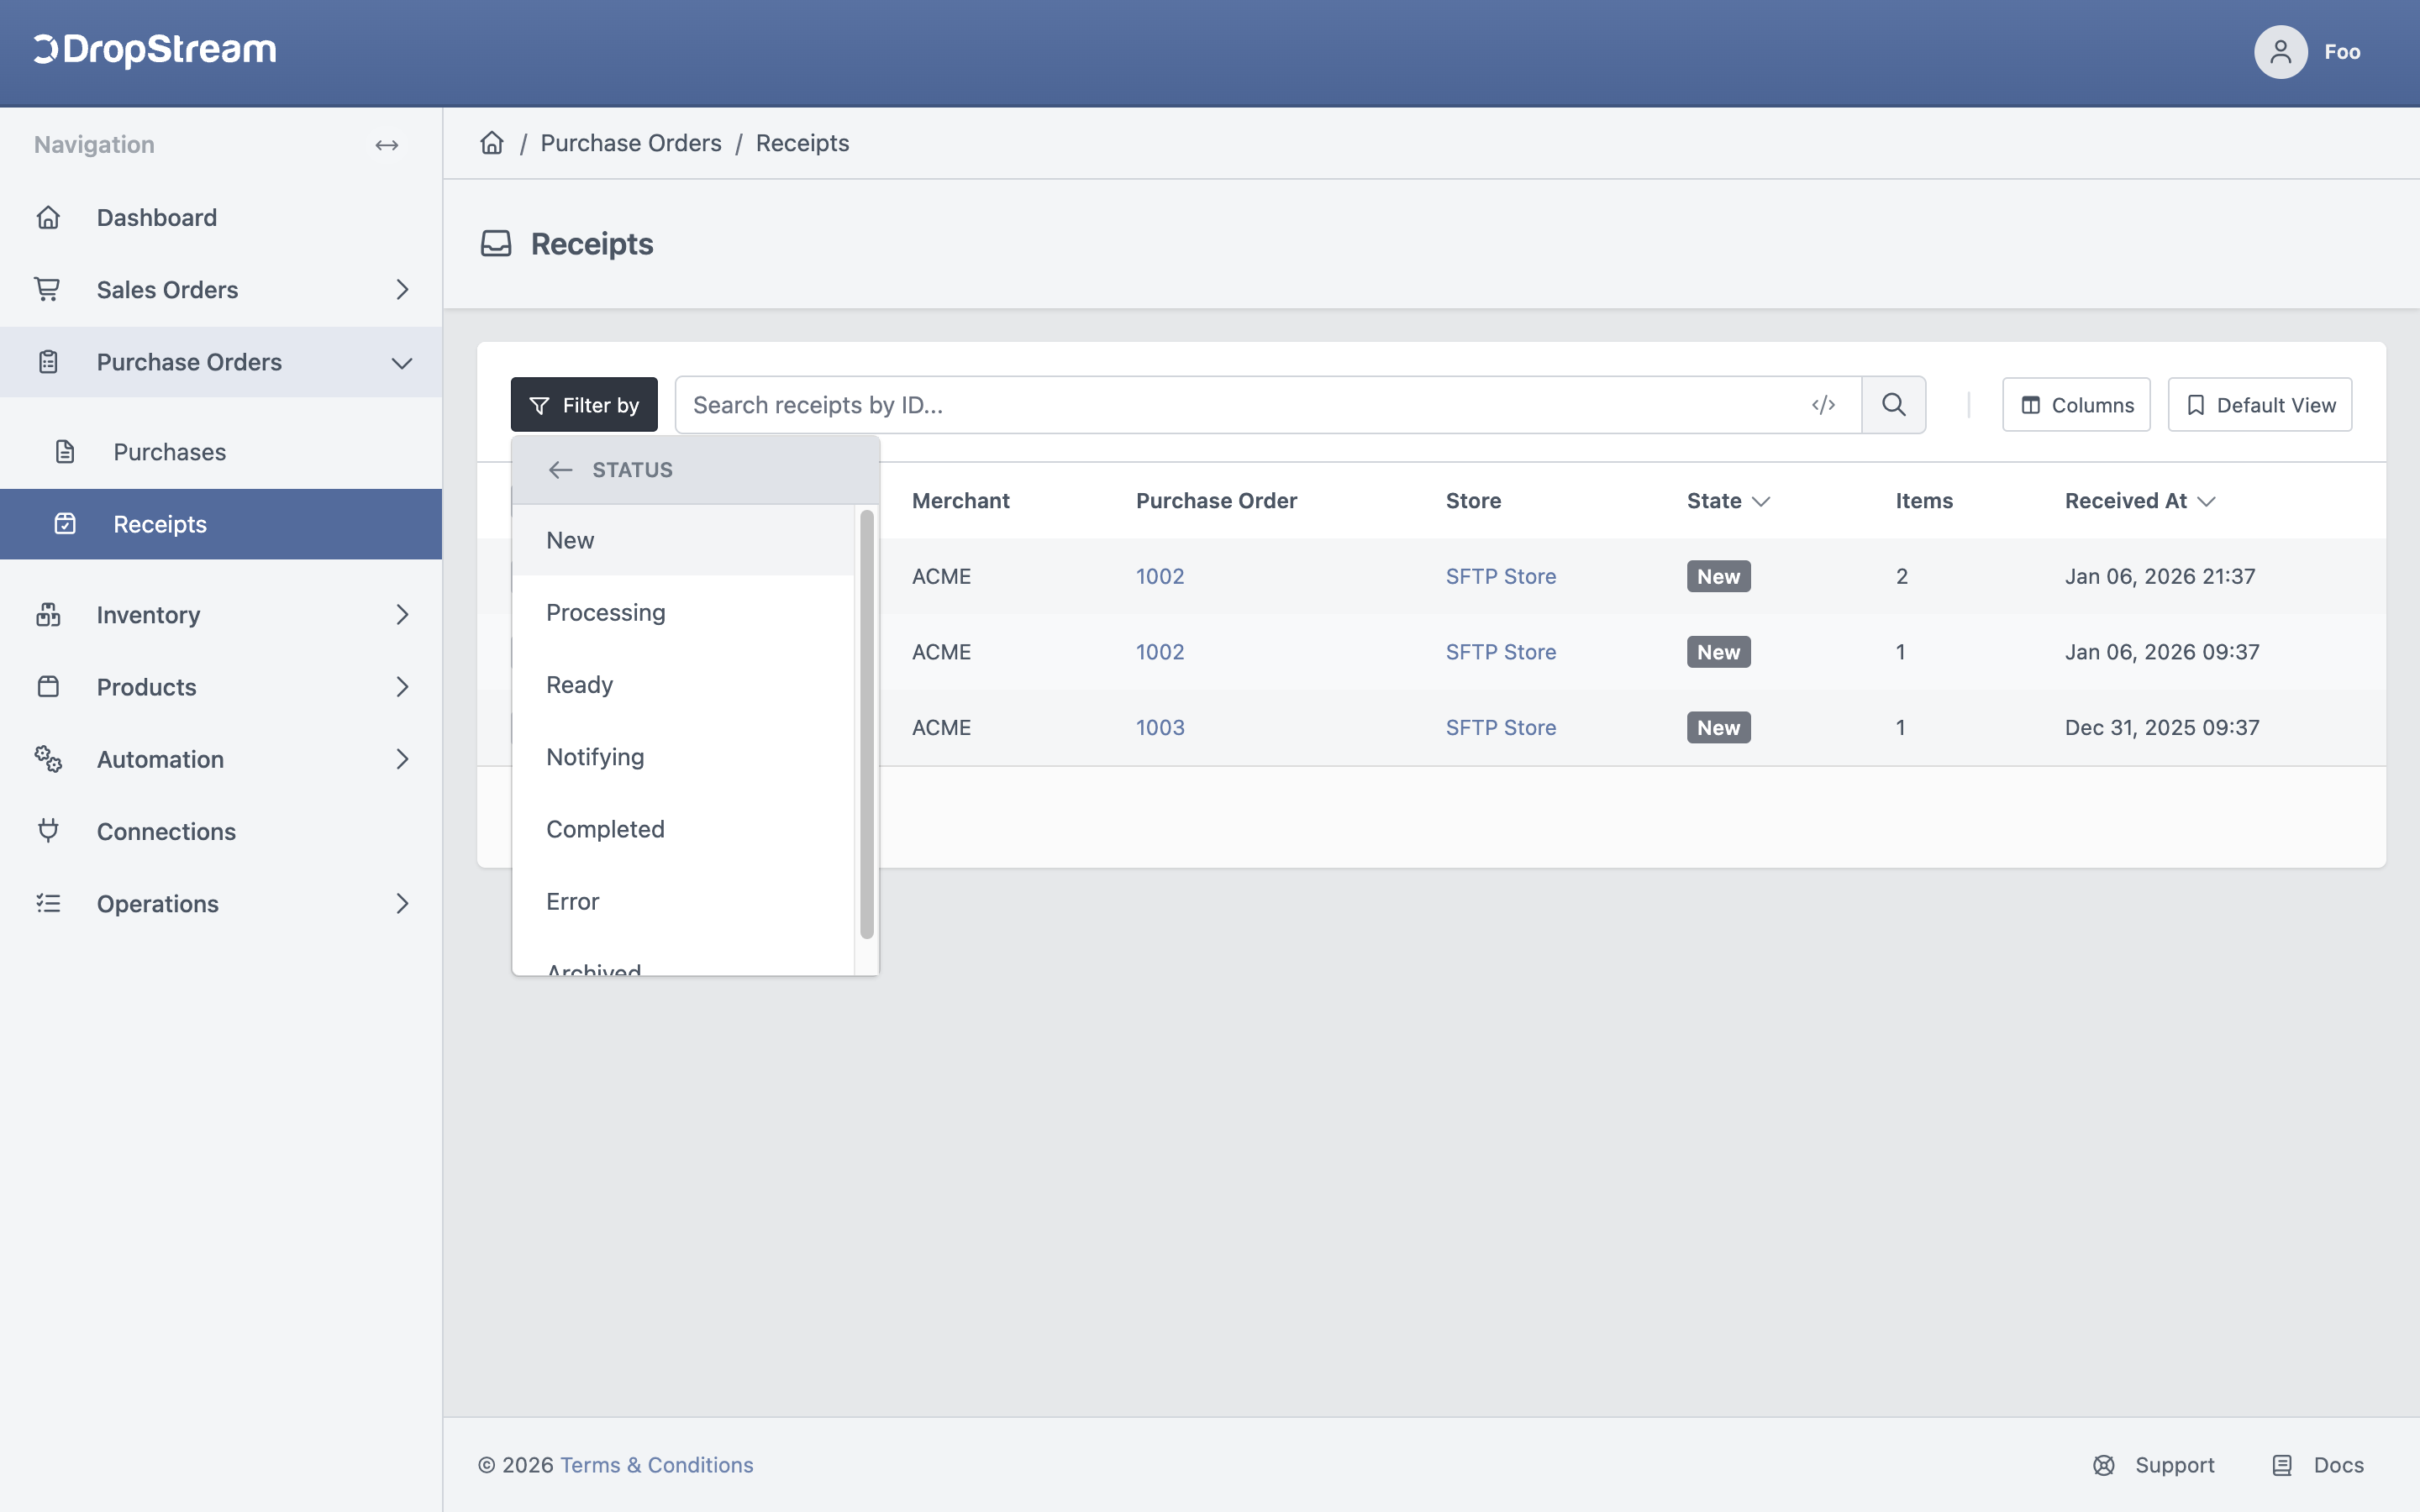Select the Error status filter
Image resolution: width=2420 pixels, height=1512 pixels.
tap(684, 901)
